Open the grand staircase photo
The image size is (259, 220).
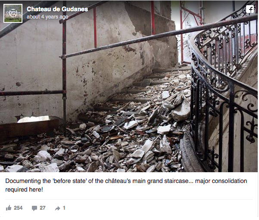click(129, 86)
